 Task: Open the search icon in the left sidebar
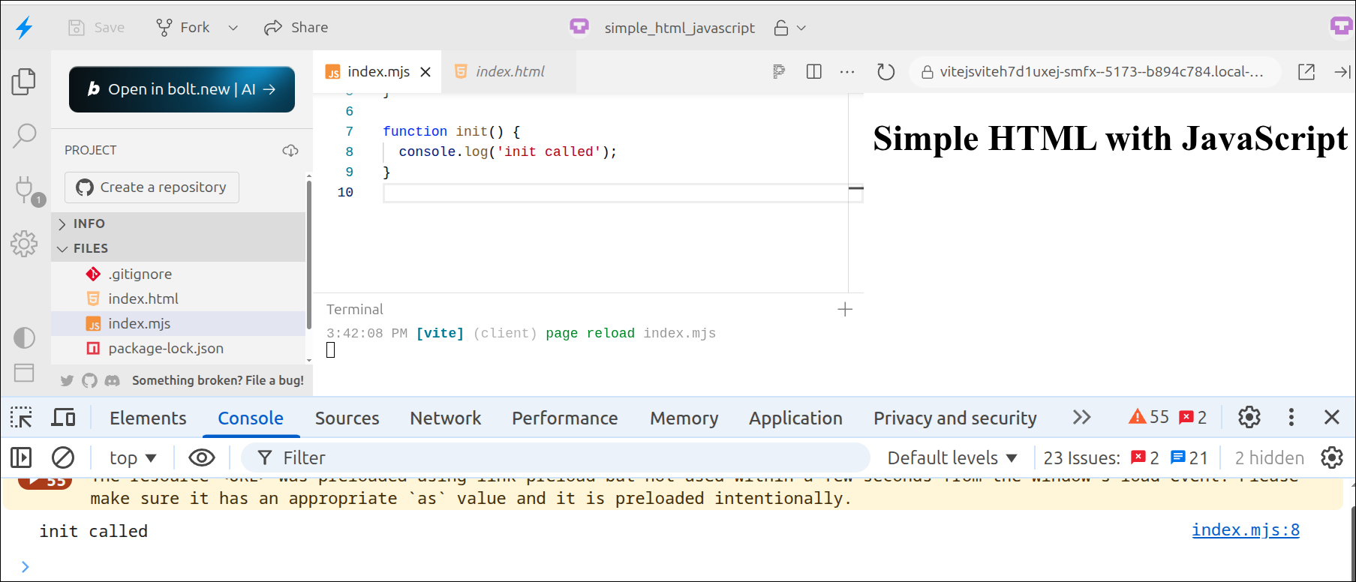pyautogui.click(x=24, y=136)
